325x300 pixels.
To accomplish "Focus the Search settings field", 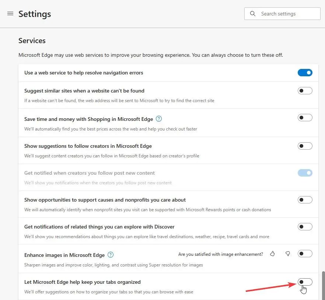I will coord(282,14).
